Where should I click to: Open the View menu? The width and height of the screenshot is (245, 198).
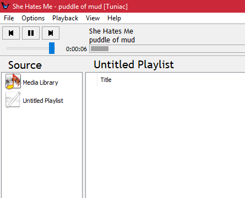pyautogui.click(x=92, y=18)
